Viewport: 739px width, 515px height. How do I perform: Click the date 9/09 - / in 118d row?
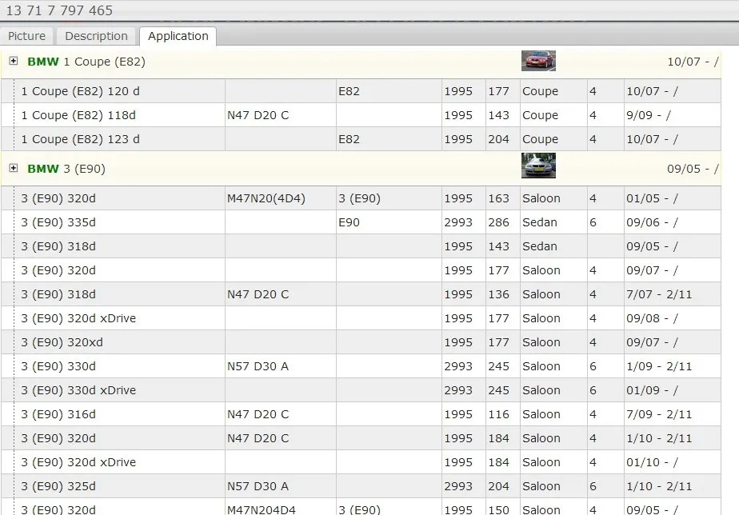click(649, 115)
